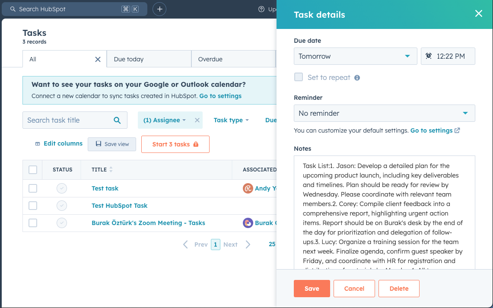The width and height of the screenshot is (493, 308).
Task: Click the Save button in Task details
Action: click(x=312, y=289)
